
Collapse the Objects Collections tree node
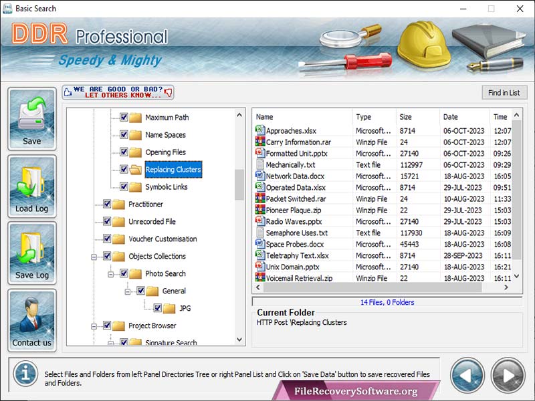tap(94, 257)
